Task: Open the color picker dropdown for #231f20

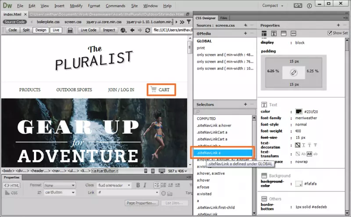Action: (299, 112)
